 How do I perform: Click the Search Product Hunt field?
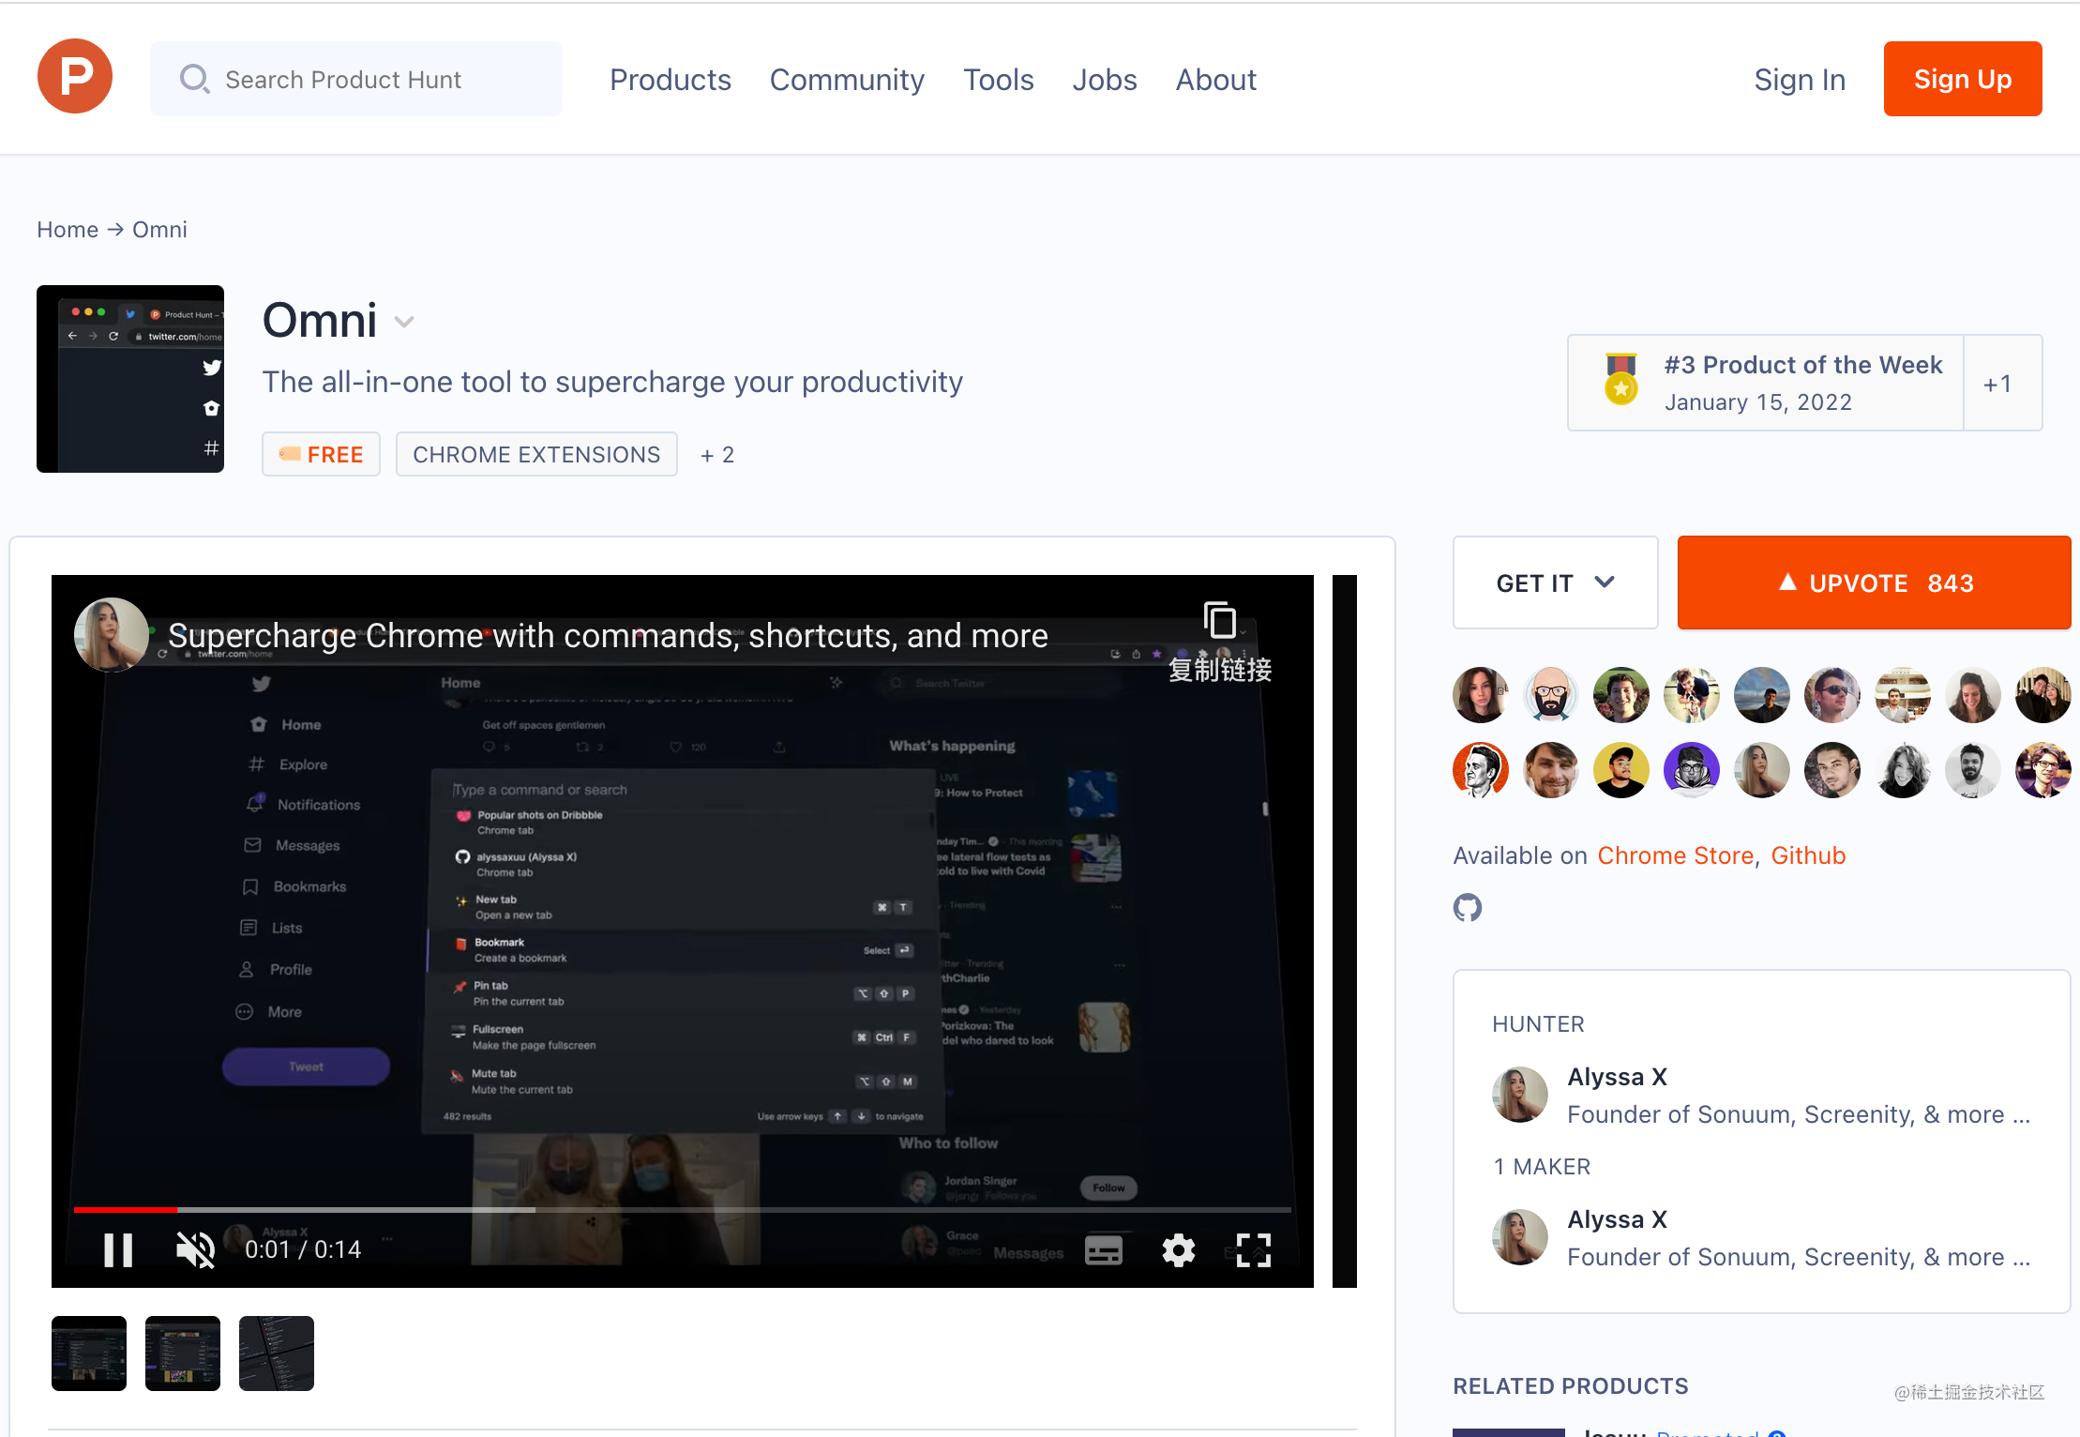[356, 80]
